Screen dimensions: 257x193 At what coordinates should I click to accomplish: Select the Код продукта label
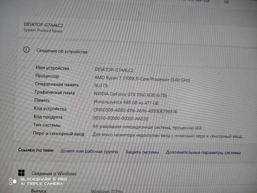(x=48, y=117)
